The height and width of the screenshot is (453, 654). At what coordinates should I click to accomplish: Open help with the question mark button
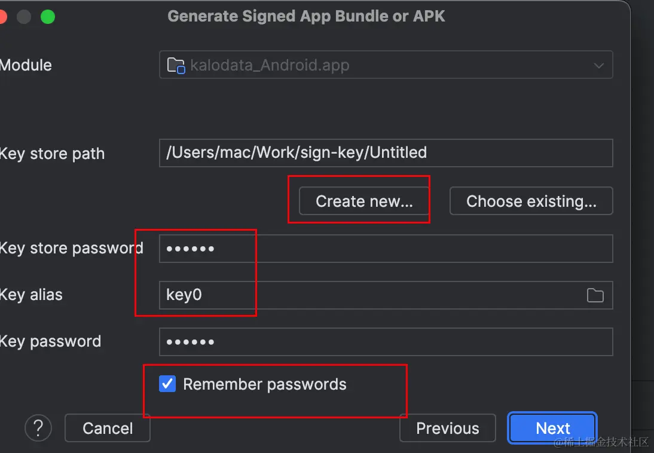38,428
